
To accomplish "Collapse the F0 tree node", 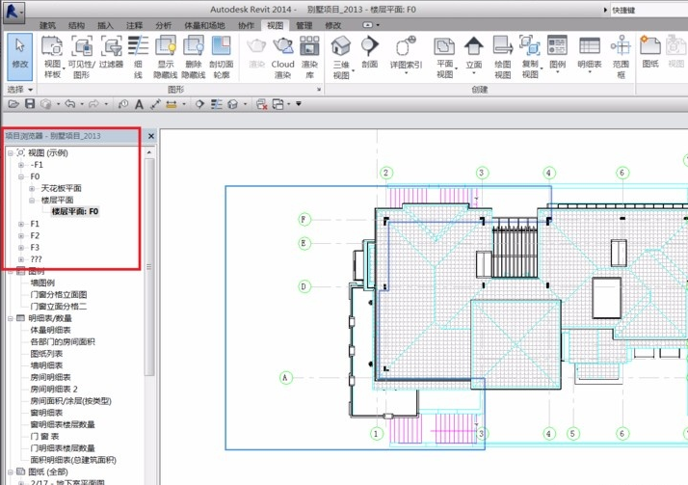I will pos(21,176).
